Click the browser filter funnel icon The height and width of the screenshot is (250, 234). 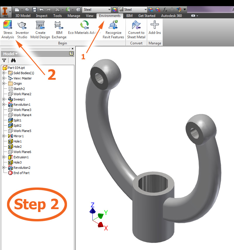[4, 60]
